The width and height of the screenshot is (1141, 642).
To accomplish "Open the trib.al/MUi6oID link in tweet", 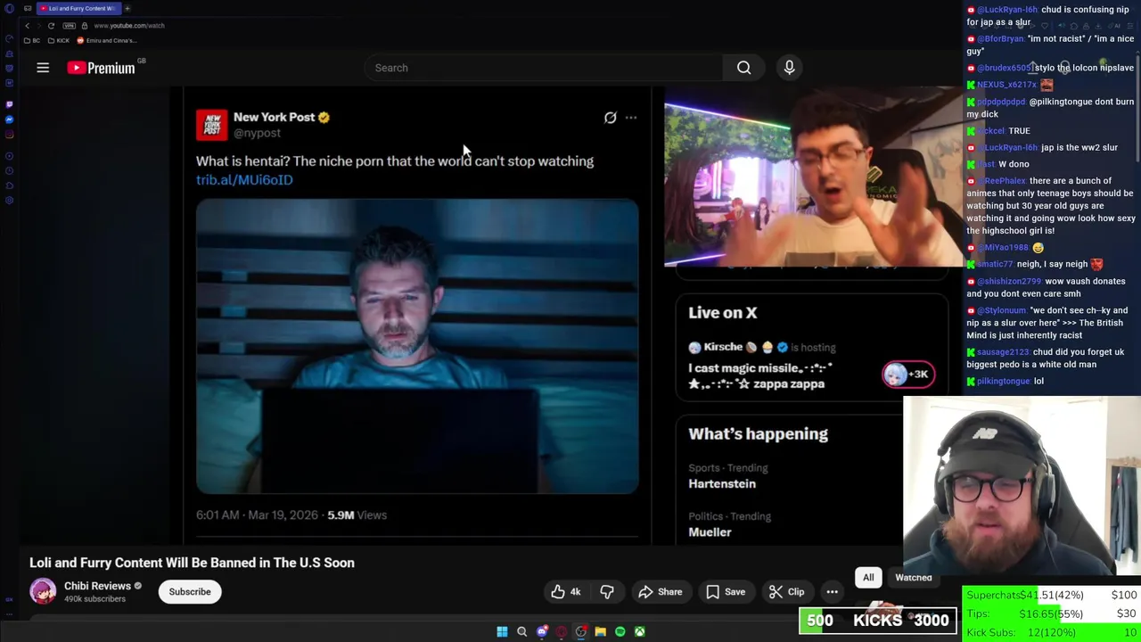I will [244, 180].
